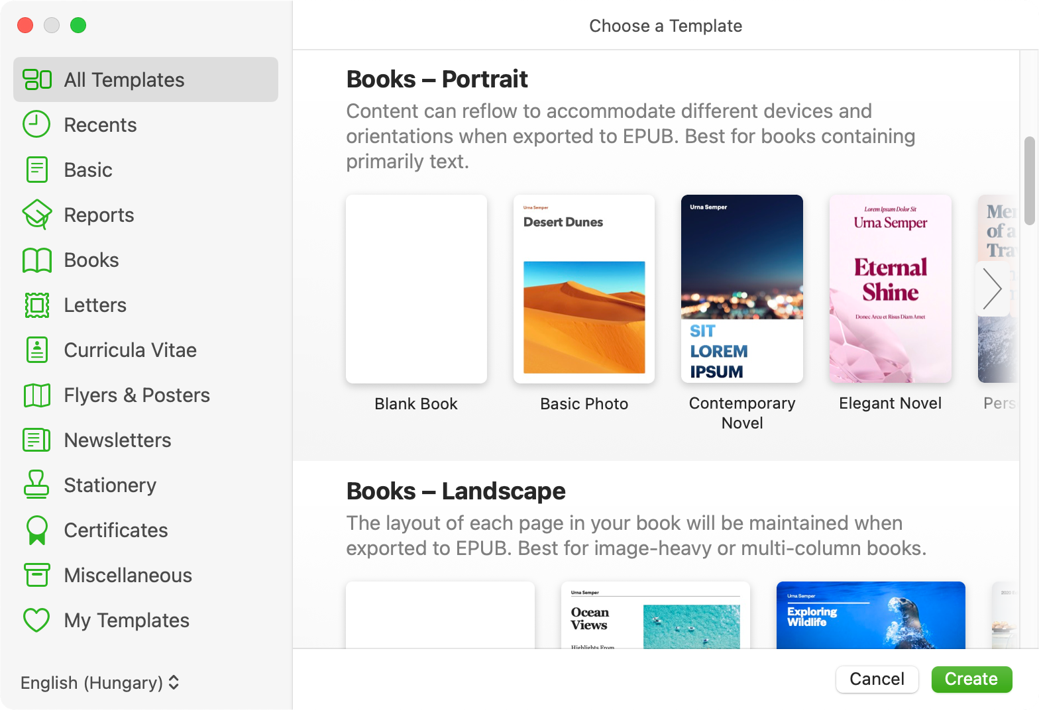Show the My Templates category label

[x=127, y=621]
